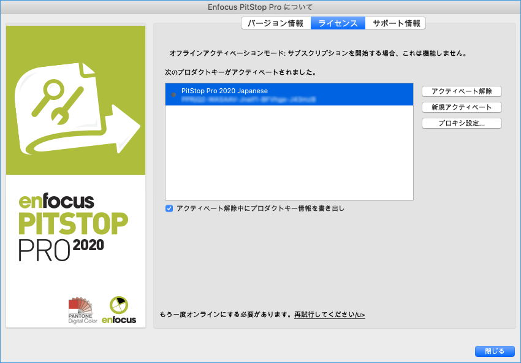Click the もう一度オンラインにする必要があります text
This screenshot has height=363, width=521.
[x=226, y=315]
